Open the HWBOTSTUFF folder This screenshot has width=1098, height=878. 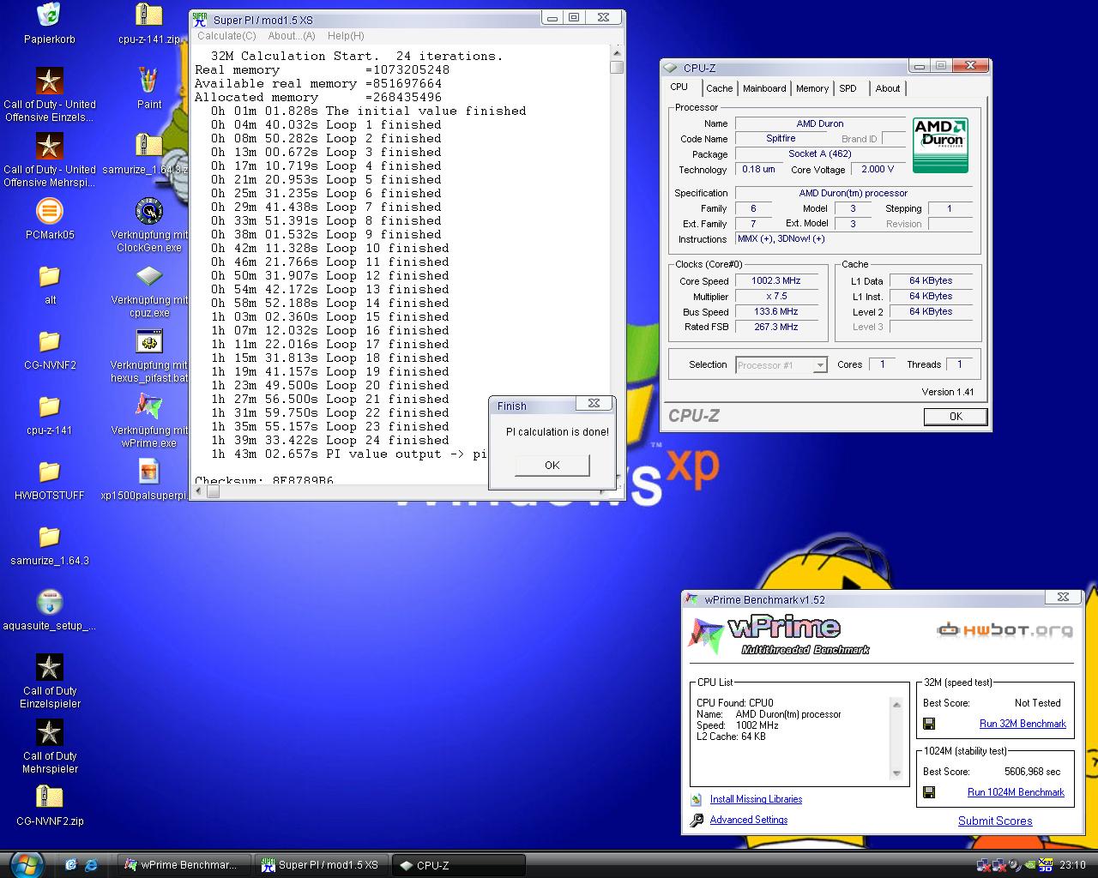[50, 472]
